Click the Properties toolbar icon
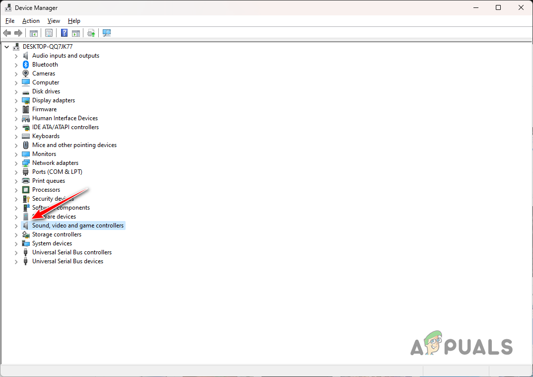This screenshot has height=377, width=533. click(49, 33)
